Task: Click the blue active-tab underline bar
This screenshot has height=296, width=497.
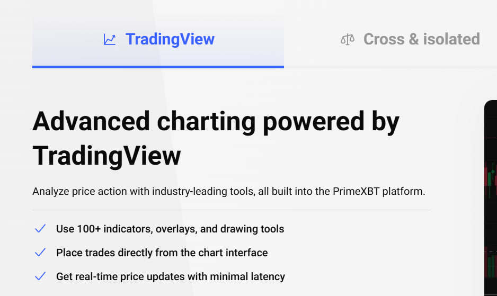Action: pos(158,67)
